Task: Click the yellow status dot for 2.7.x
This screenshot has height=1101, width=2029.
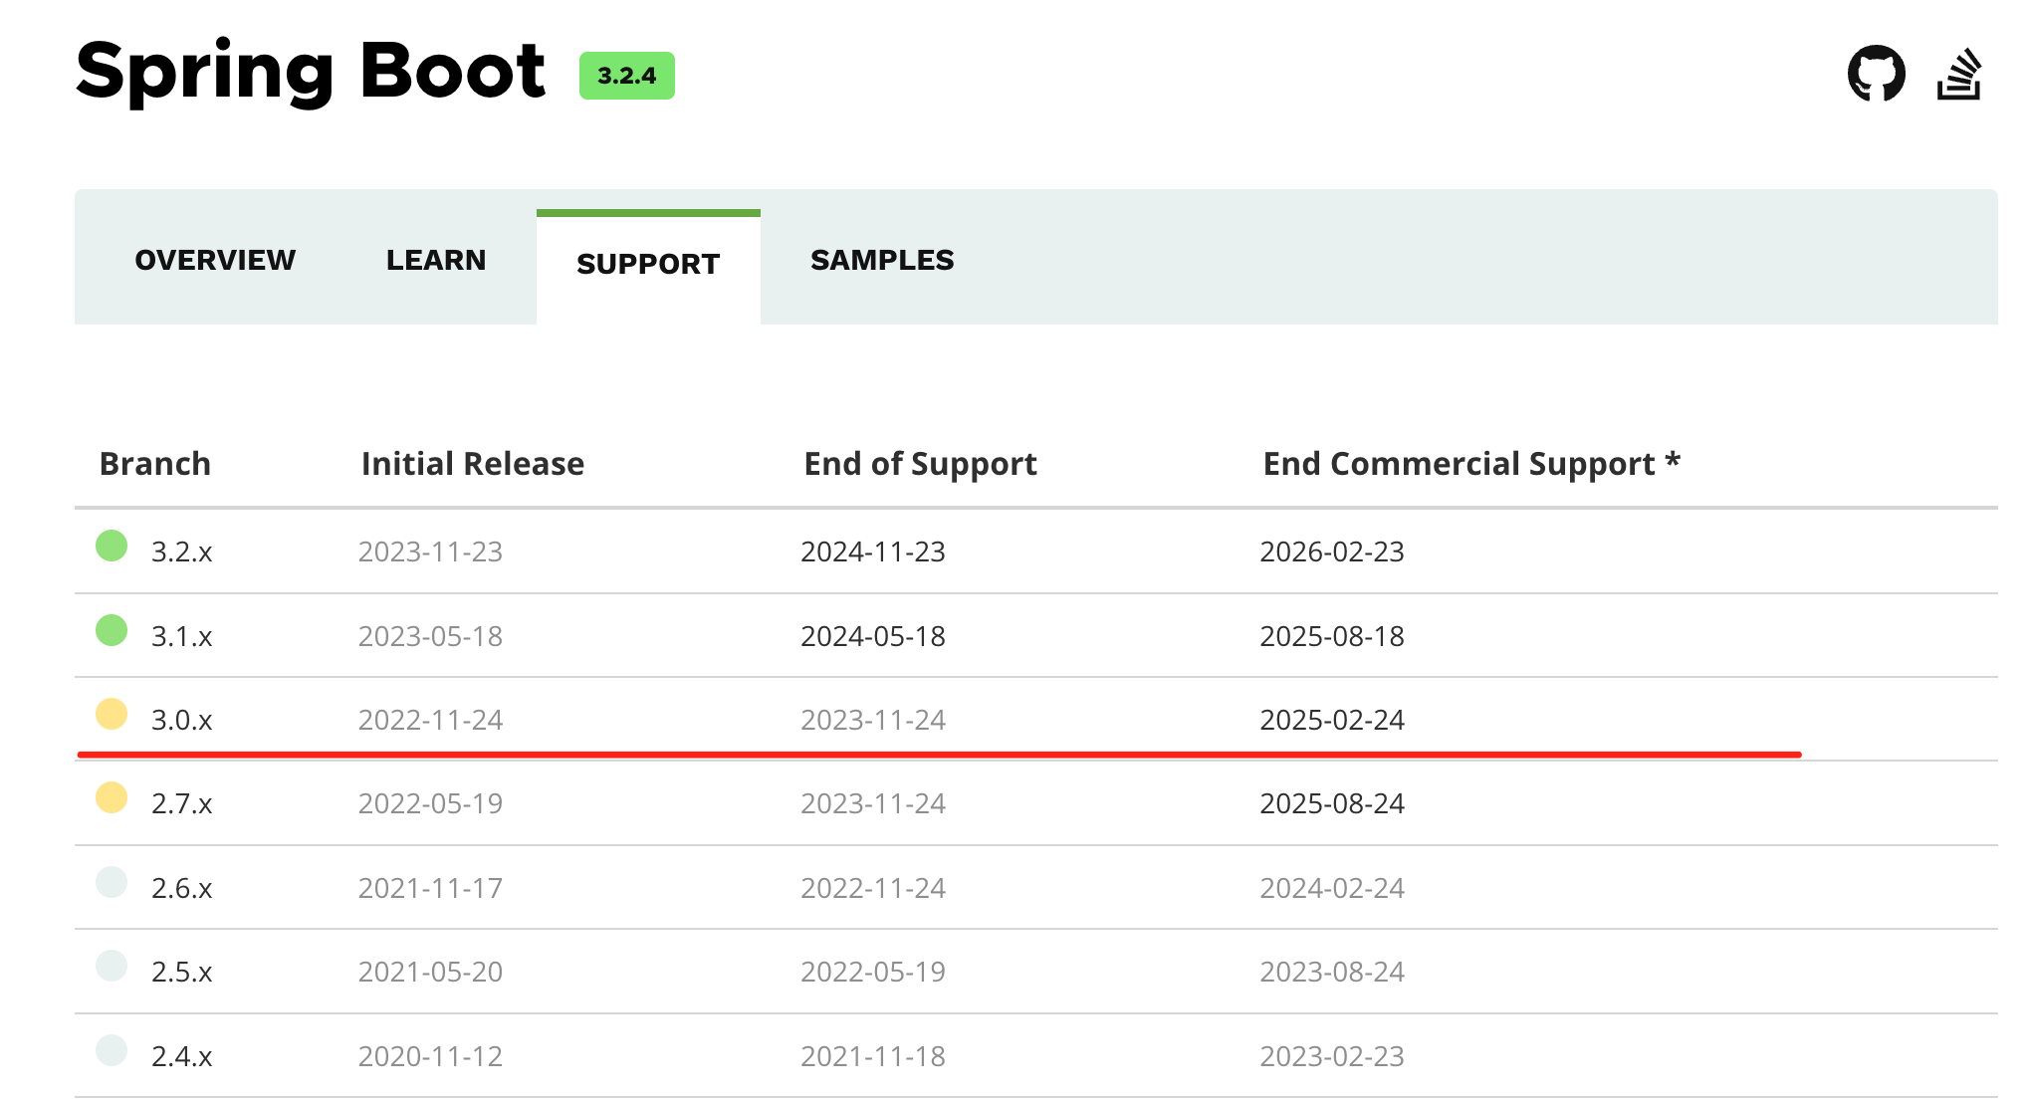Action: pyautogui.click(x=112, y=797)
